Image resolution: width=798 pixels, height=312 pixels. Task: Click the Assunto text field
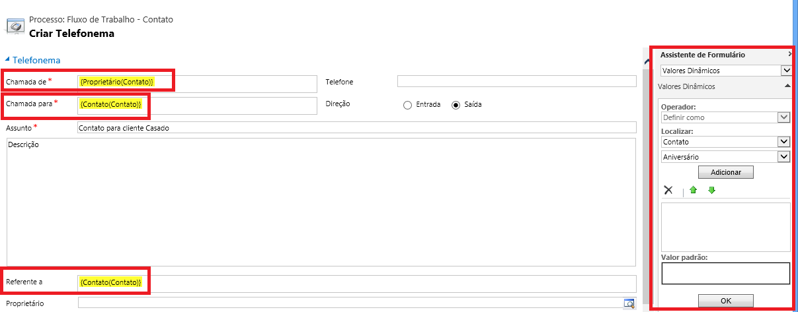tap(356, 127)
